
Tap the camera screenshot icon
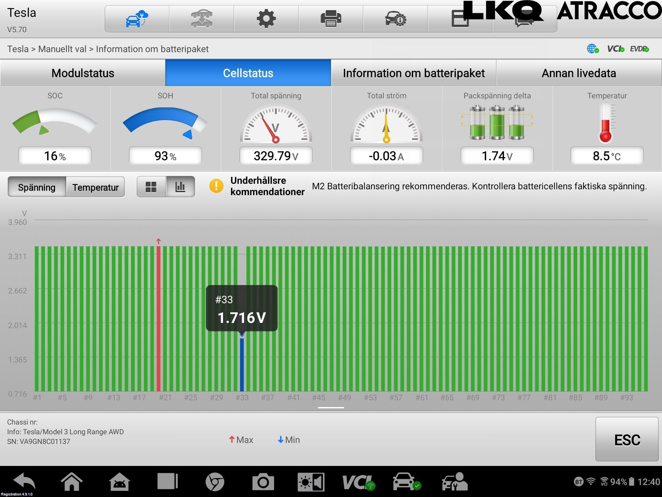263,482
